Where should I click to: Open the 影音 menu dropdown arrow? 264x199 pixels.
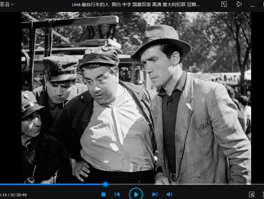pyautogui.click(x=12, y=4)
